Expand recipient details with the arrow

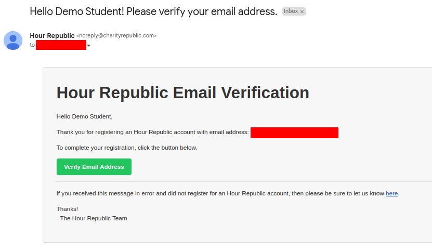point(89,45)
